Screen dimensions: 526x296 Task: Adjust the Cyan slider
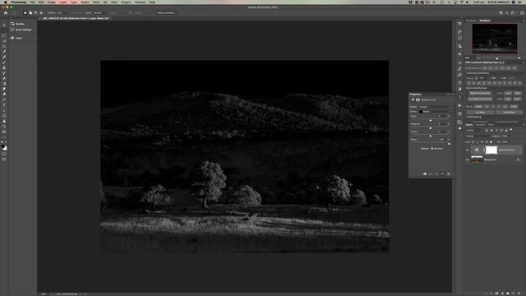(431, 120)
